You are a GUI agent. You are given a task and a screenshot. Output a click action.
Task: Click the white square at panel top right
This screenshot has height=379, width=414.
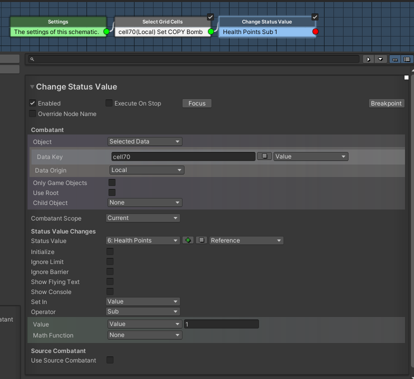tap(406, 77)
